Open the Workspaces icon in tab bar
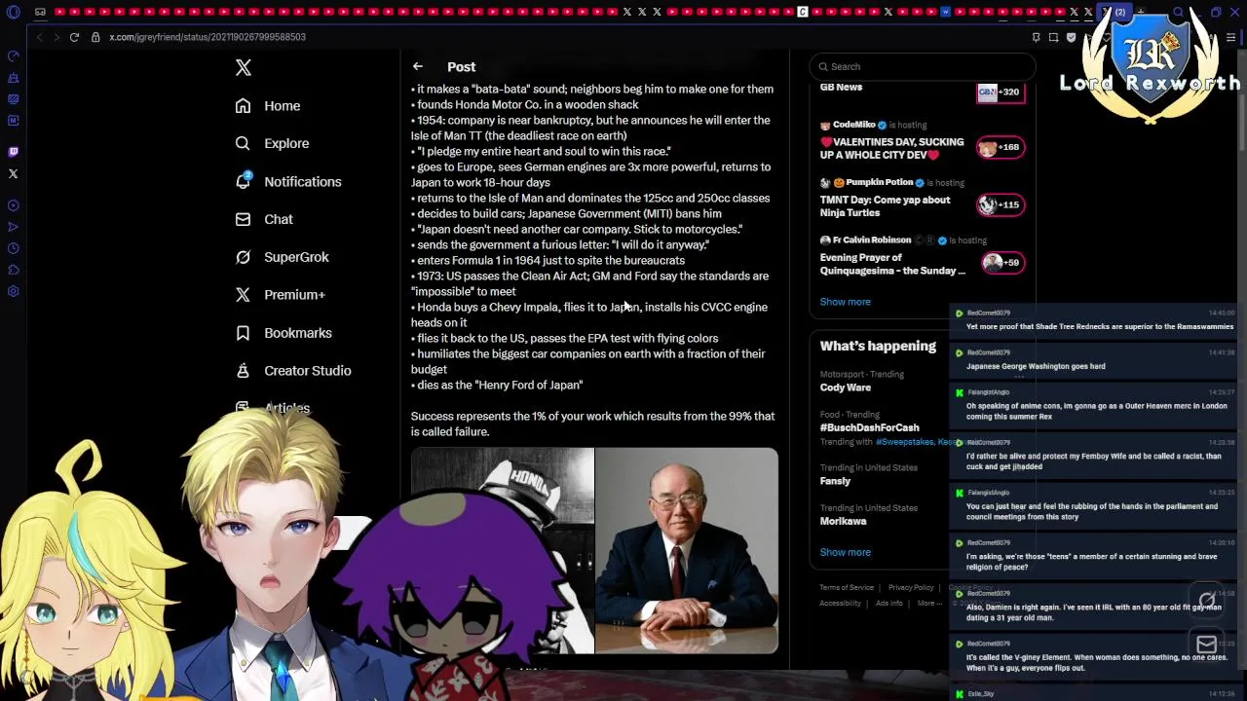This screenshot has height=701, width=1247. (40, 12)
